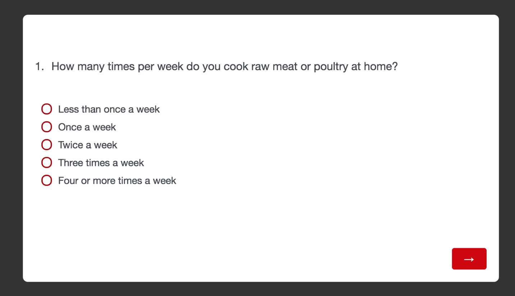The image size is (515, 296).
Task: Click the 'Less than once a week' label text
Action: pyautogui.click(x=109, y=109)
